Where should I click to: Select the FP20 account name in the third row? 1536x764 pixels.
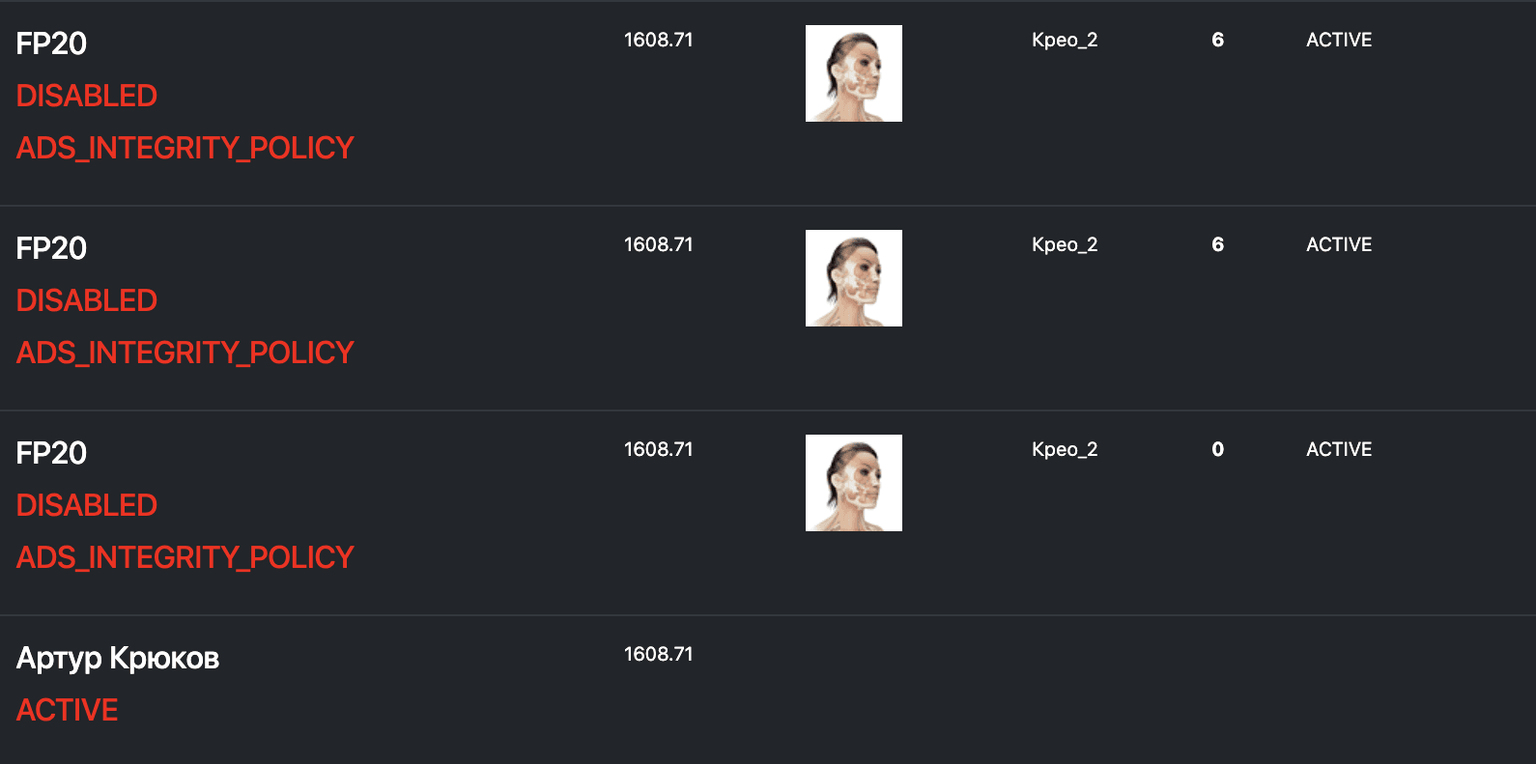pyautogui.click(x=51, y=453)
